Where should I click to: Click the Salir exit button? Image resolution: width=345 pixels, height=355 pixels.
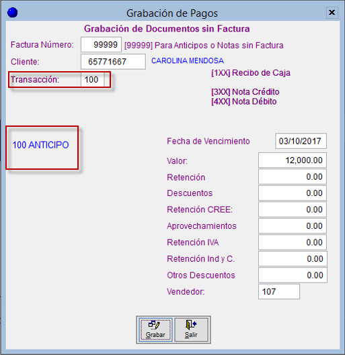pyautogui.click(x=191, y=329)
